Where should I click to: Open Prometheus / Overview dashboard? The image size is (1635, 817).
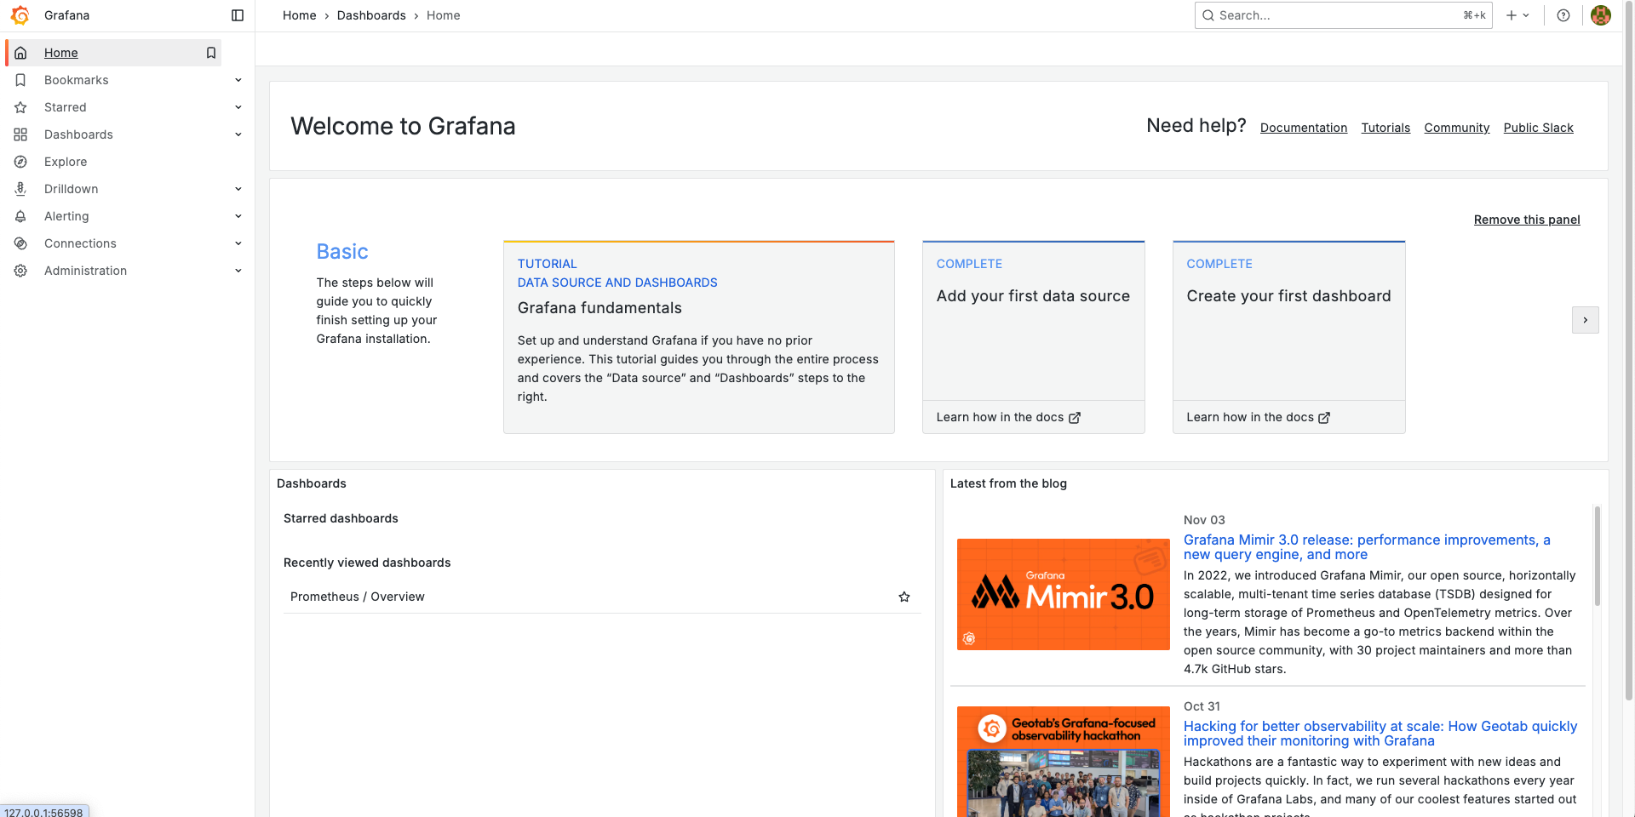pos(358,597)
